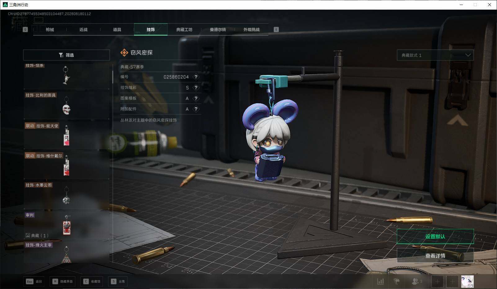Viewport: 497px width, 289px height.
Task: Open the friends icon showing 3
Action: coord(417,281)
